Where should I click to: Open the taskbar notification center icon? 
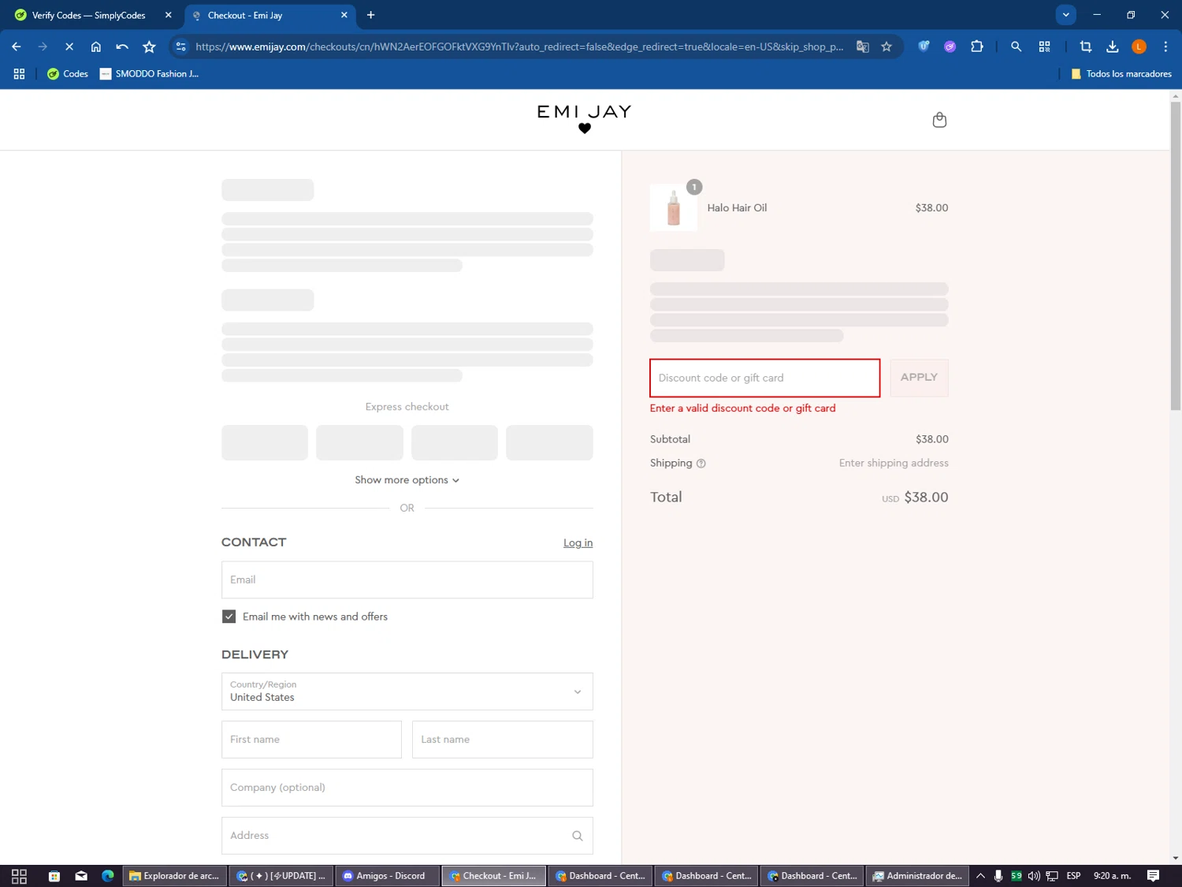pyautogui.click(x=1153, y=876)
